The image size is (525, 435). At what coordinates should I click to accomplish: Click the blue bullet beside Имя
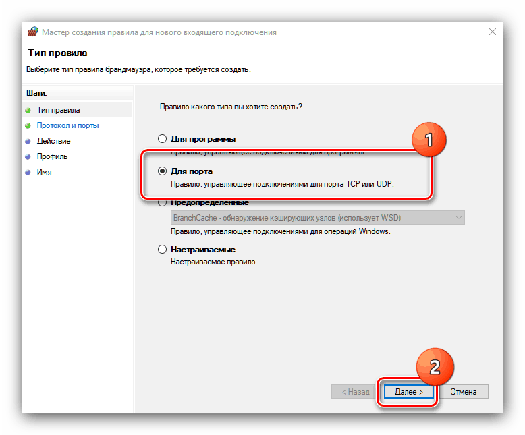click(28, 173)
